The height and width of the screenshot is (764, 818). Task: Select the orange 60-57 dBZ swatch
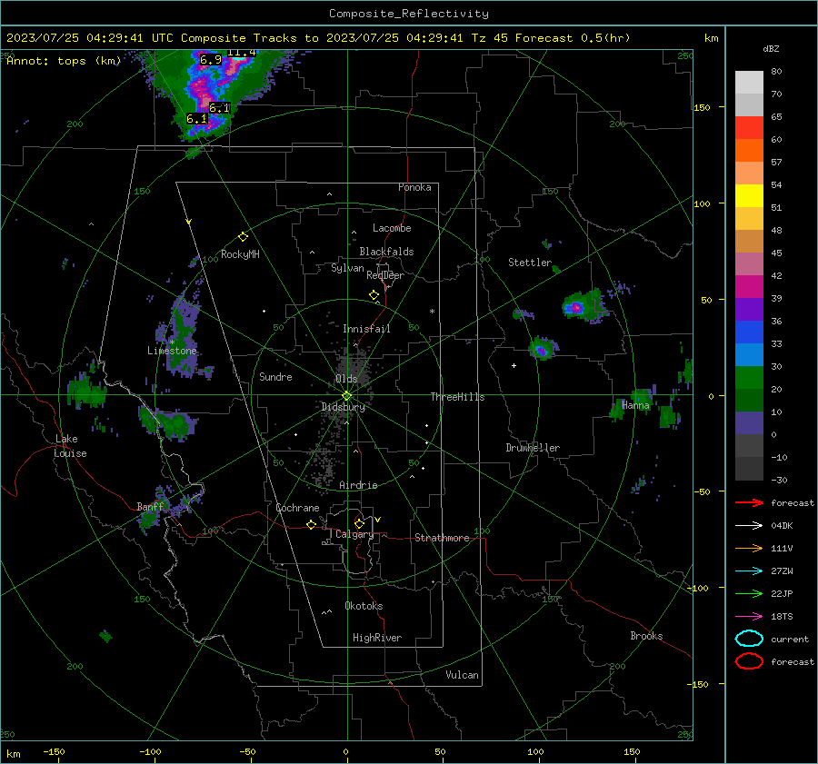pos(749,151)
